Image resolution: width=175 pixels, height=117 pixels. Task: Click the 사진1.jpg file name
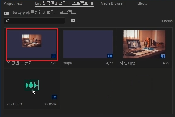pyautogui.click(x=127, y=63)
